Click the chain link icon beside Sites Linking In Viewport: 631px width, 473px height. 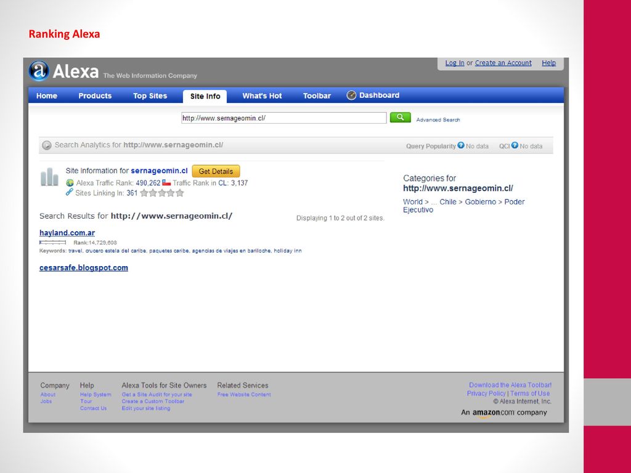pos(70,192)
